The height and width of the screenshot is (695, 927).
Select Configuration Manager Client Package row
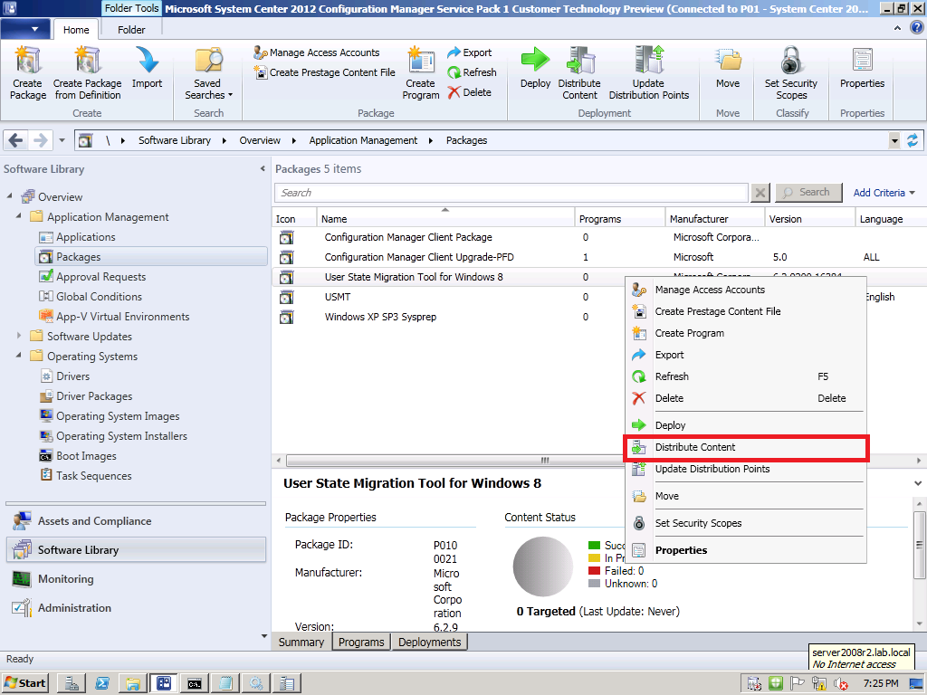pos(599,237)
